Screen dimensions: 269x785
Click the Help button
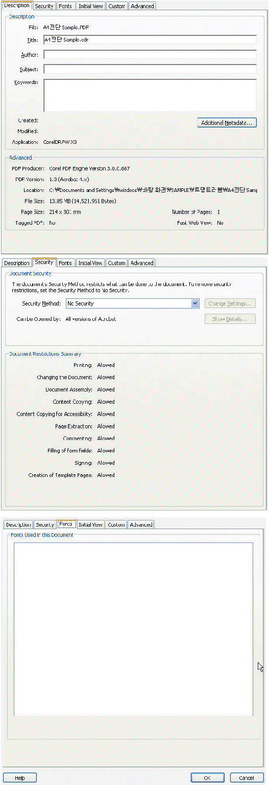20,778
